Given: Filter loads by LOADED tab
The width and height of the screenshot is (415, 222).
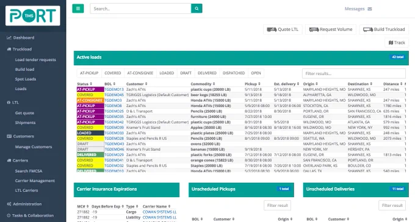Looking at the screenshot, I should (x=167, y=73).
